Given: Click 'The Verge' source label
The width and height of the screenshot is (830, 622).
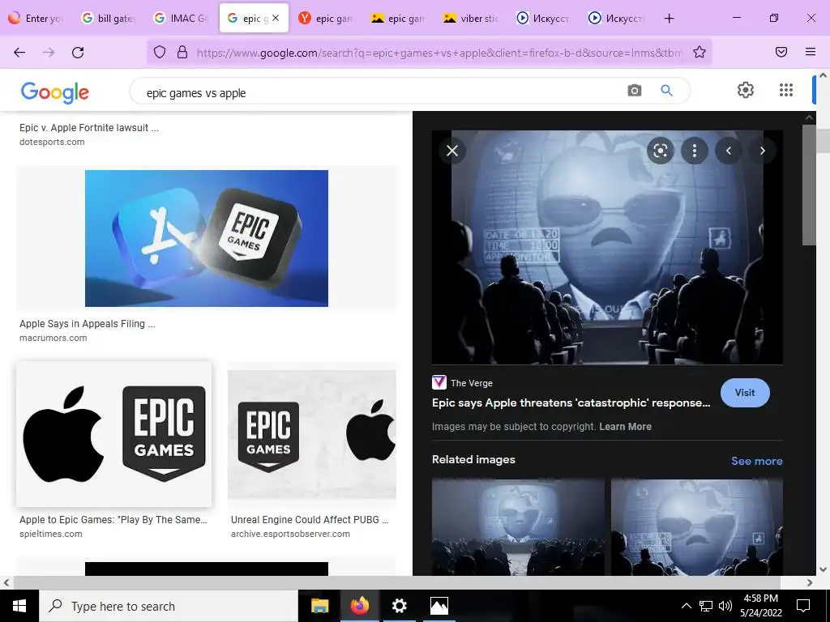Looking at the screenshot, I should coord(471,383).
